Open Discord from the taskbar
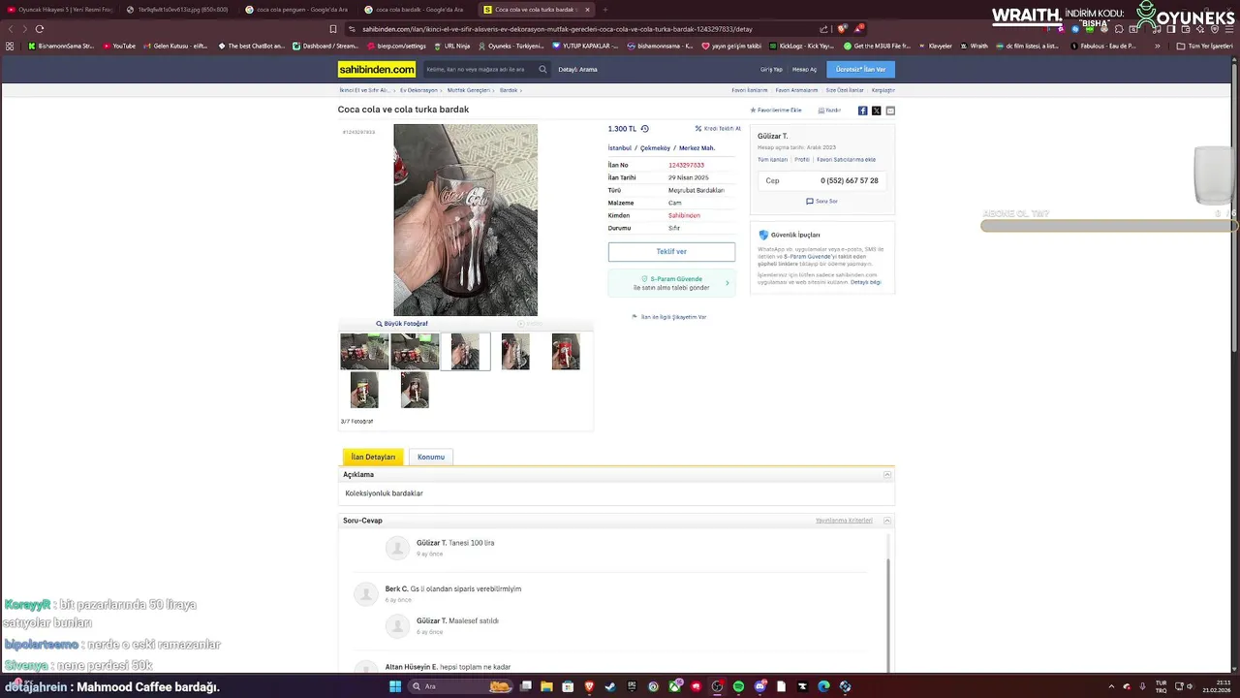 759,686
